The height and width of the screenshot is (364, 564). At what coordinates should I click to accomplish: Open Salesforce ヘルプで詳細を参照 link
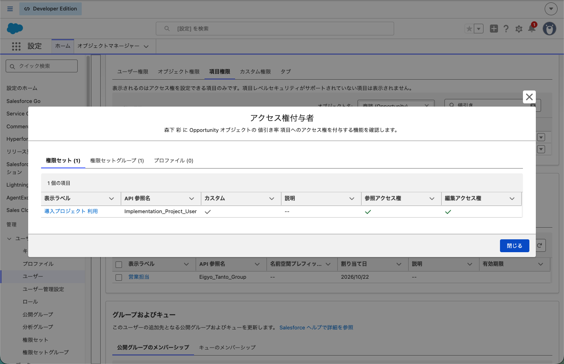tap(316, 327)
